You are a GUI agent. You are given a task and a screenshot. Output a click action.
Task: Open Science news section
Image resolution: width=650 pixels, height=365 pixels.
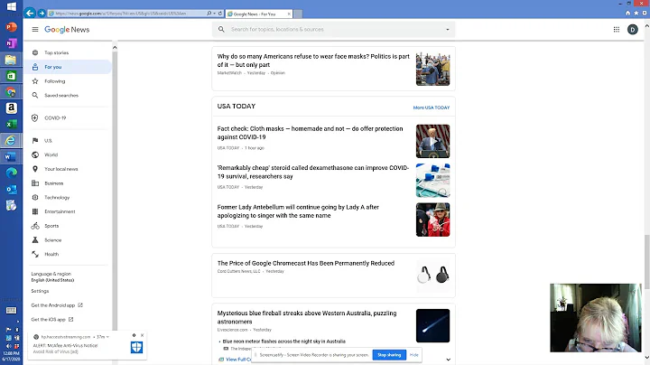[68, 240]
